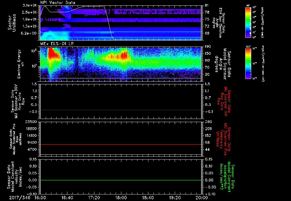Viewport: 291px width, 201px height.
Task: Click the '2.5e+01' sector tick value
Action: (29, 12)
